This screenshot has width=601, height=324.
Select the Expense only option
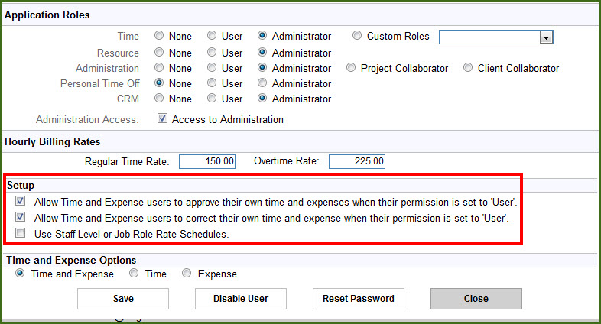point(187,273)
